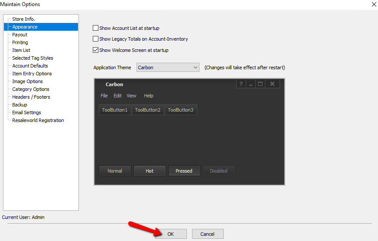Open Selected Tag Styles options
Screen dimensions: 378x241
point(33,58)
